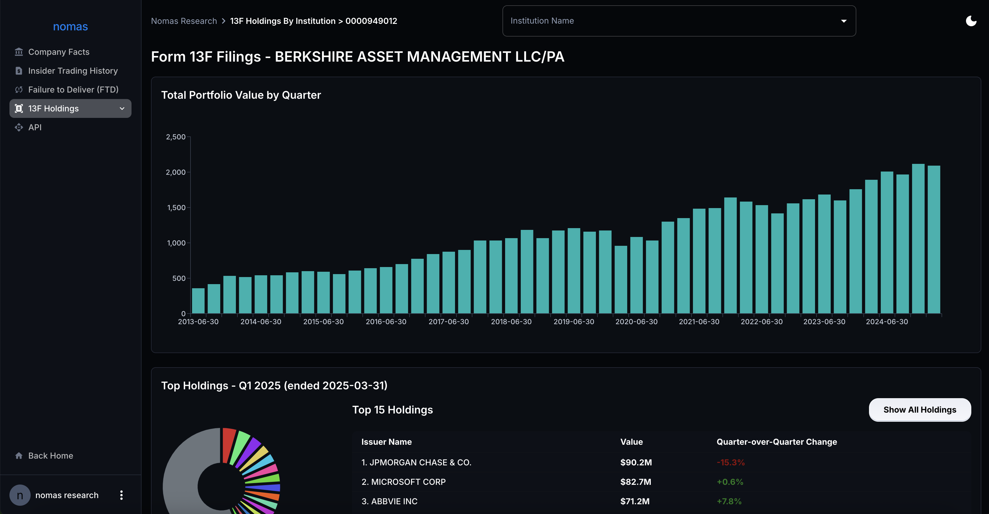
Task: Click the first bar for 2013-06-30
Action: pos(198,301)
